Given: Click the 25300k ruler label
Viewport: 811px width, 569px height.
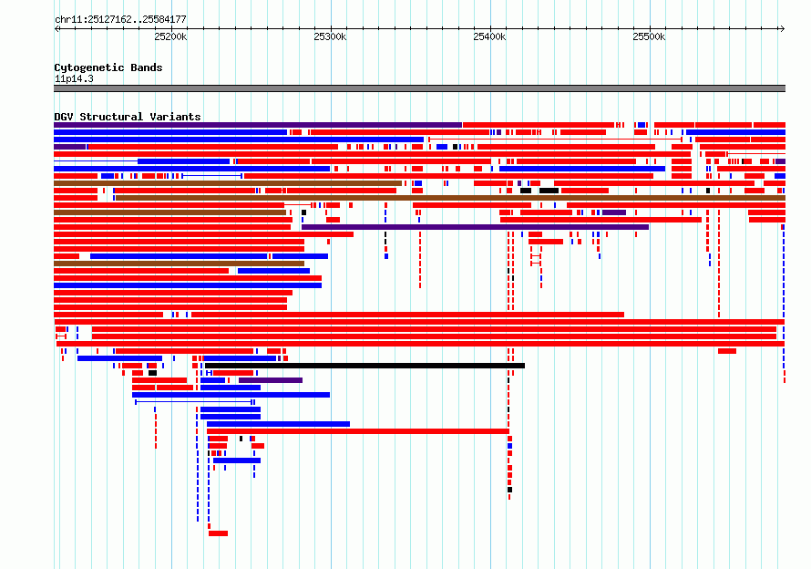Looking at the screenshot, I should [x=330, y=36].
